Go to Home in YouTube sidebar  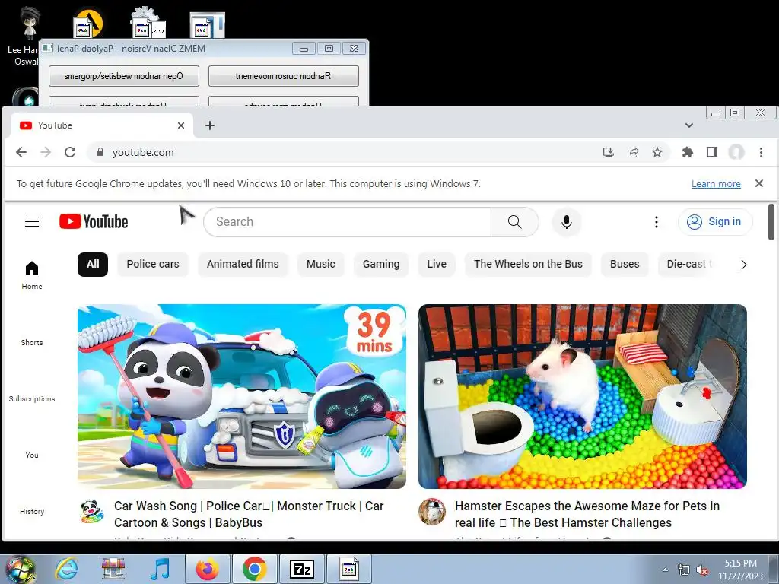coord(32,275)
